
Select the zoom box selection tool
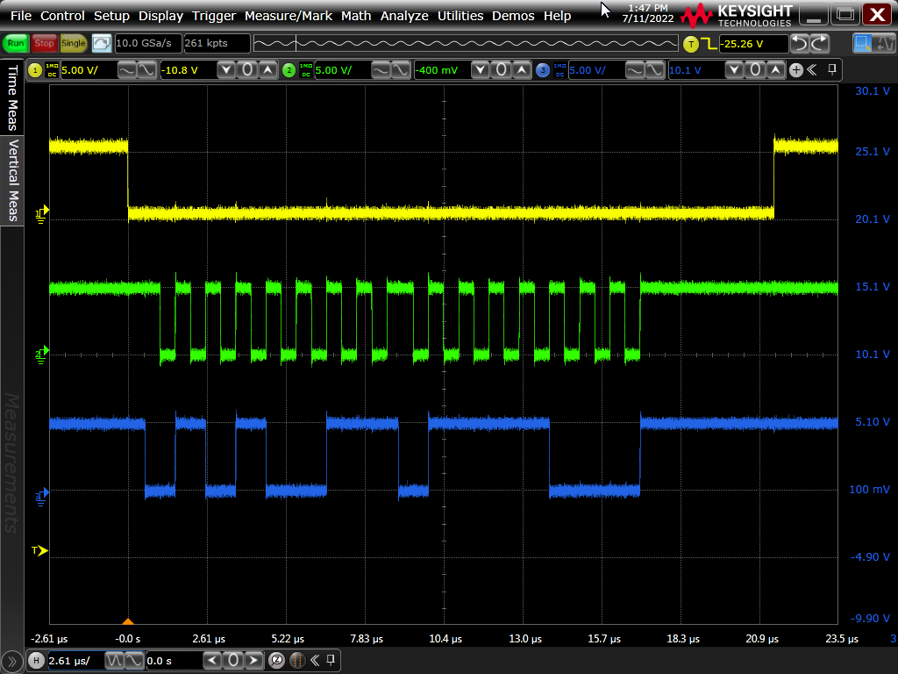[863, 43]
